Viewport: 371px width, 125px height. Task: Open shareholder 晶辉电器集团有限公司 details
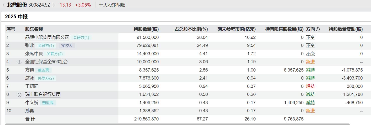pos(47,37)
